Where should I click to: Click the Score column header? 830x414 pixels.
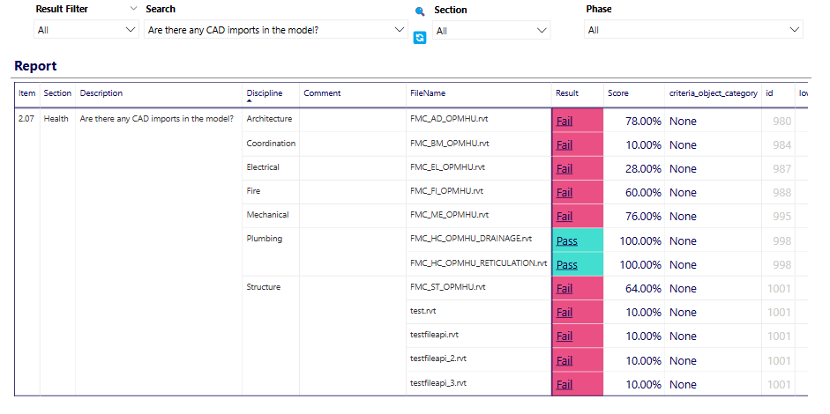click(x=618, y=93)
